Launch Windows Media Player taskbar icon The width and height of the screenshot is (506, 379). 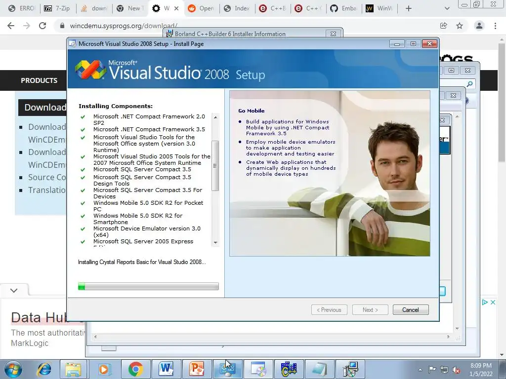click(104, 369)
